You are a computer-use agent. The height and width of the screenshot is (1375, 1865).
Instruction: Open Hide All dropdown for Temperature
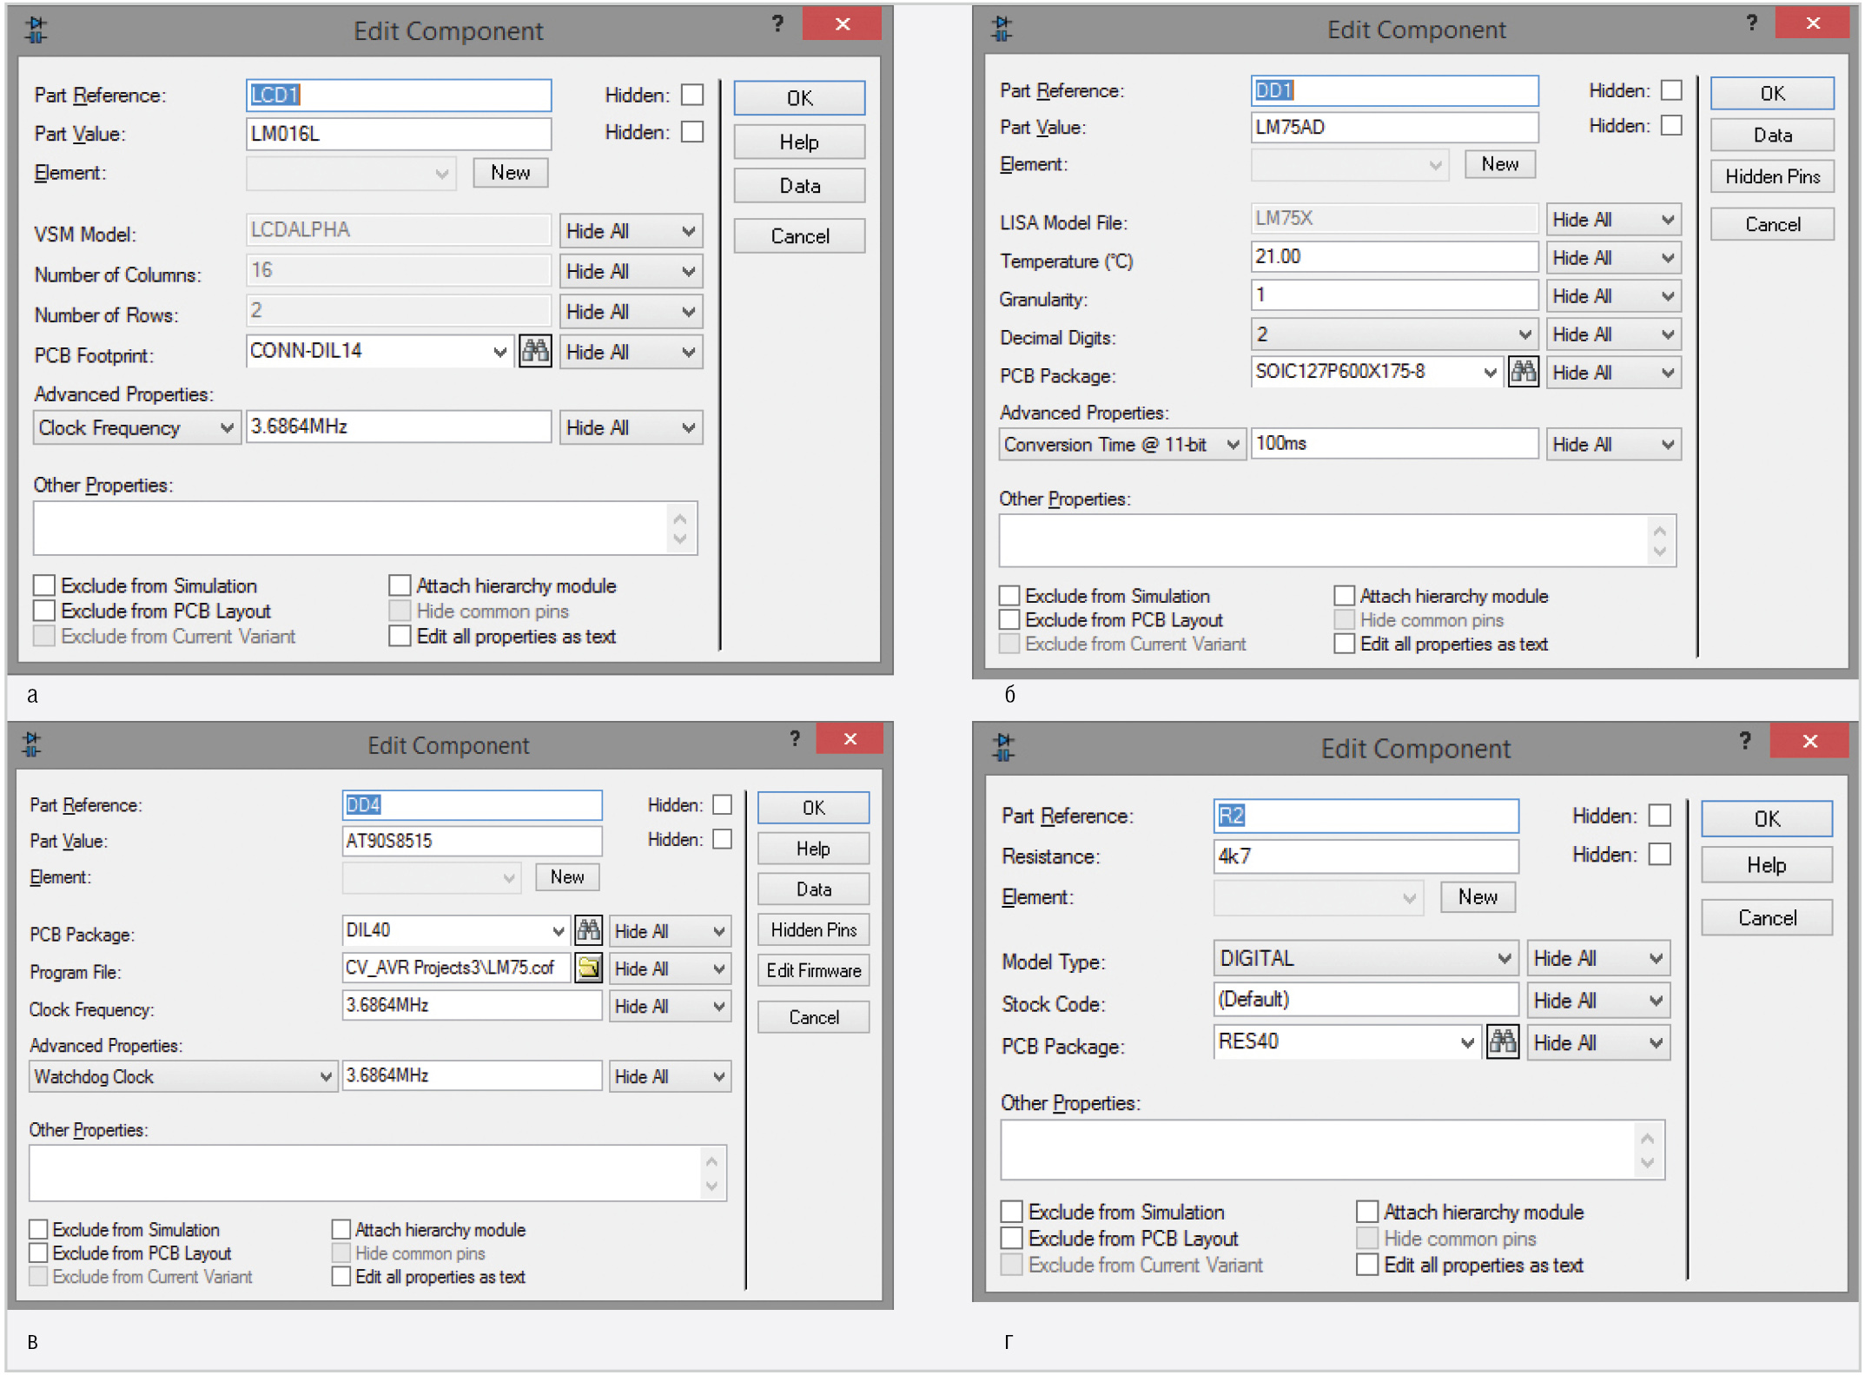pyautogui.click(x=1613, y=258)
